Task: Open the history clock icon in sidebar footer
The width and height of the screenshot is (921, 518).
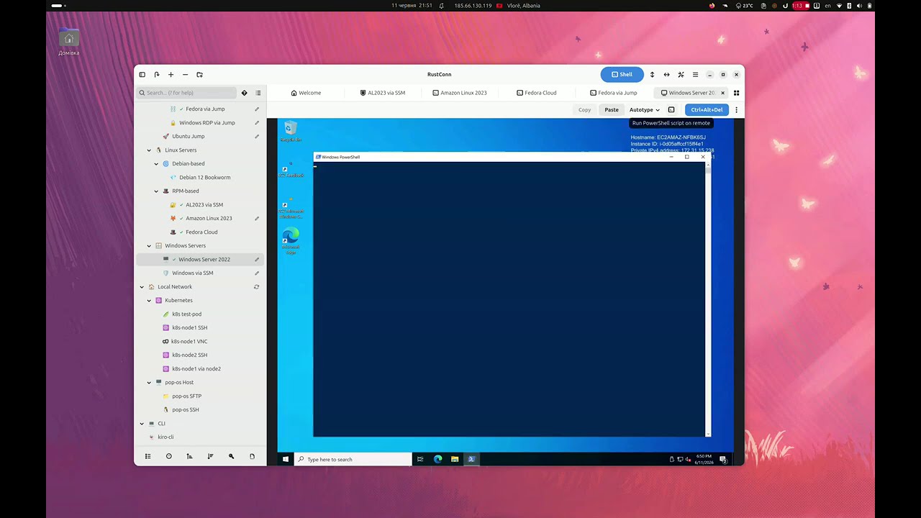Action: 169,456
